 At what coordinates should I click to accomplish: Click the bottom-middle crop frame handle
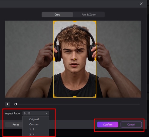point(75,97)
